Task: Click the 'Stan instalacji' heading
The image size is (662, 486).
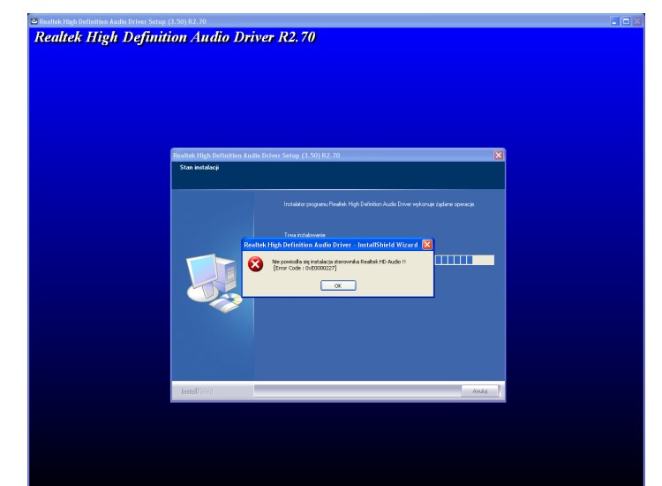Action: click(x=199, y=167)
